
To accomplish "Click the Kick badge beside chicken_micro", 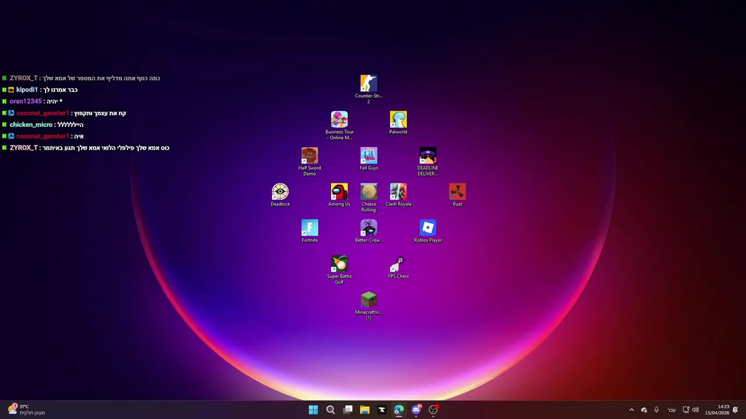I will 4,125.
